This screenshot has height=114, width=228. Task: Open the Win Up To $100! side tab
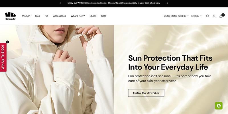(x=3, y=57)
